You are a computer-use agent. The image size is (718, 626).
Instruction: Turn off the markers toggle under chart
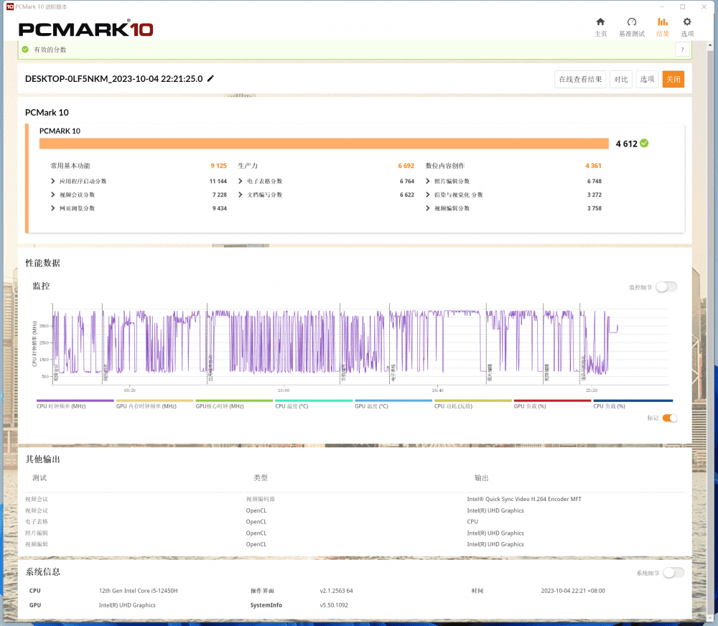[669, 418]
